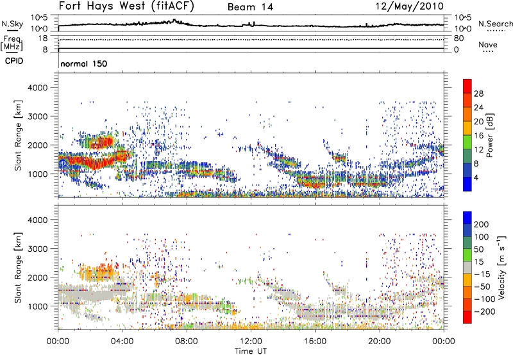Image resolution: width=513 pixels, height=355 pixels.
Task: Click the 'Time UT' axis title
Action: 251,351
